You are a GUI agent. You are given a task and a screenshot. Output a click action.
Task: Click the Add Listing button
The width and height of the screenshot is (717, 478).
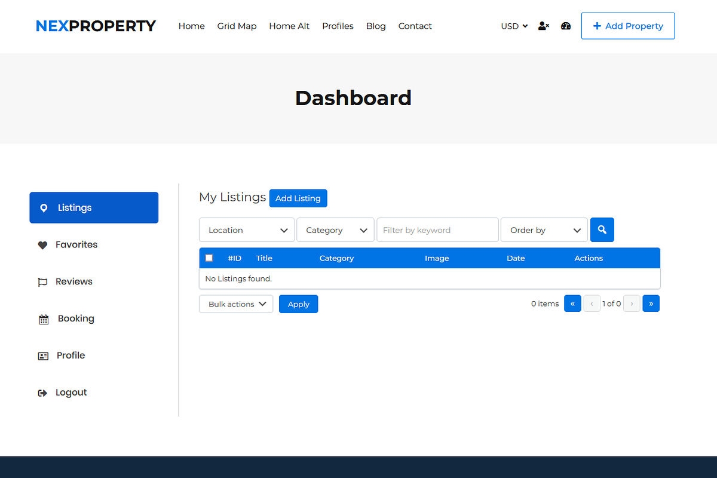[298, 198]
